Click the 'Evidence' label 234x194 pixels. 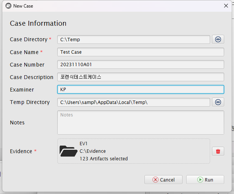click(21, 151)
